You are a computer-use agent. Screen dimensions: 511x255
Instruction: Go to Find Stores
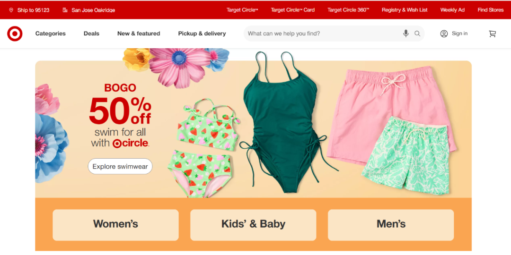tap(491, 10)
